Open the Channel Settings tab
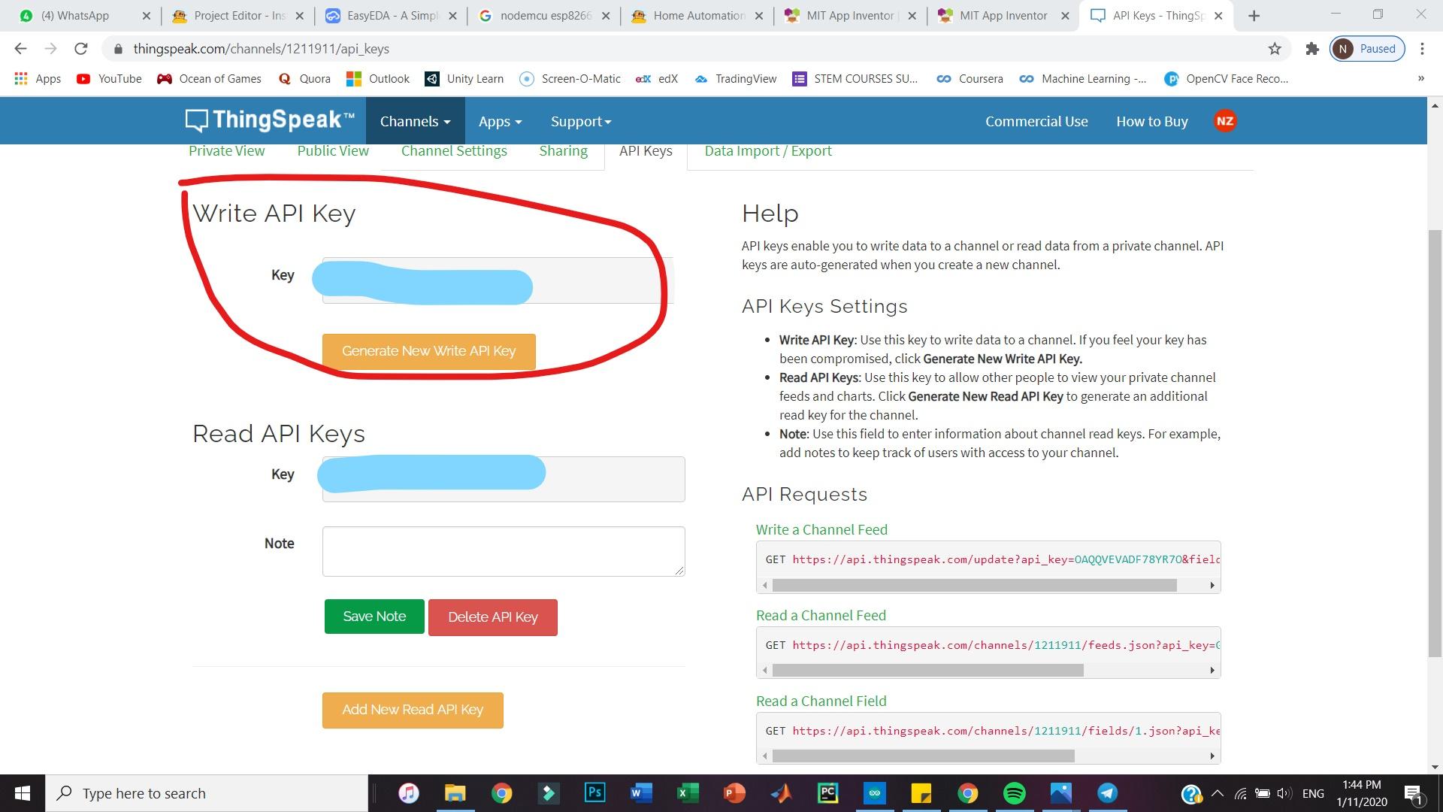 coord(454,151)
